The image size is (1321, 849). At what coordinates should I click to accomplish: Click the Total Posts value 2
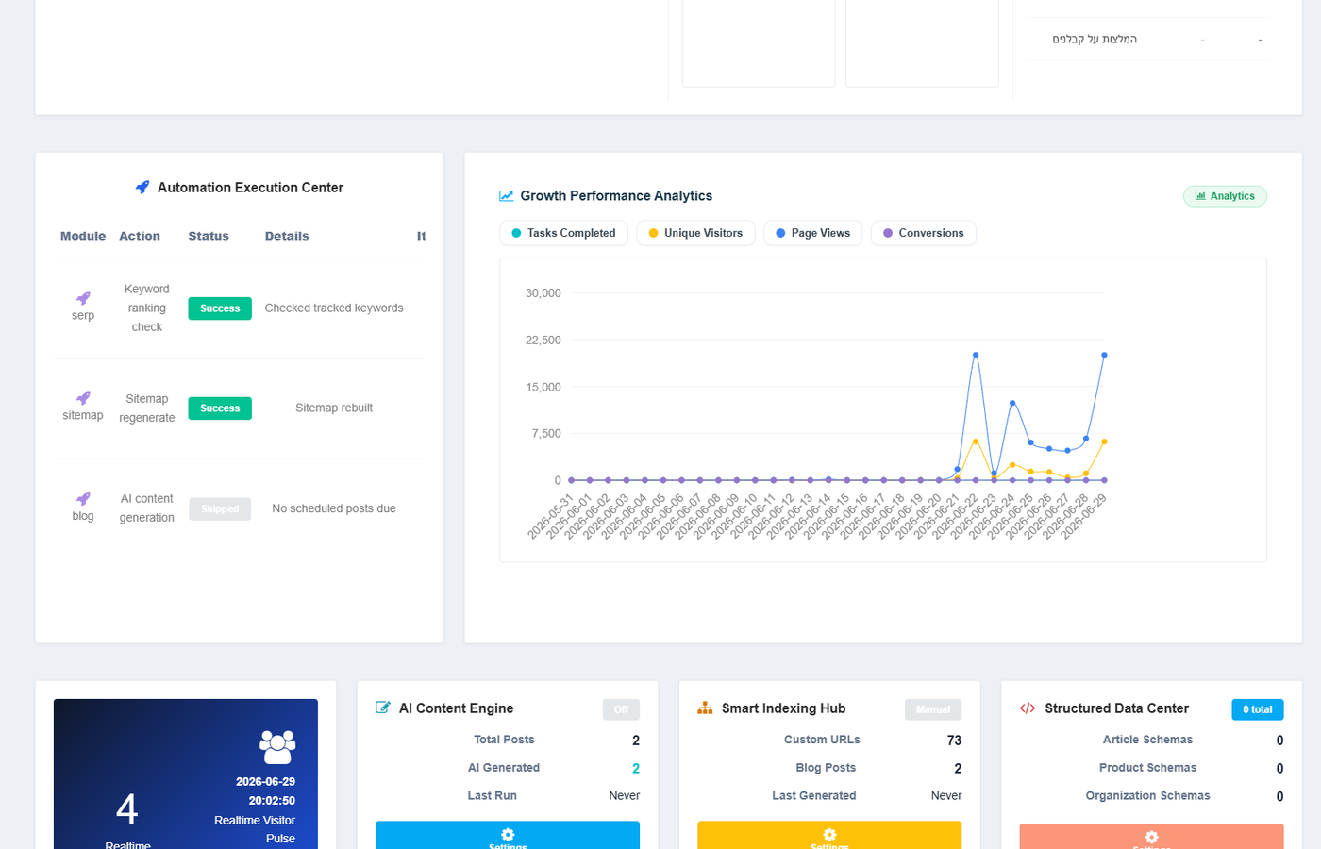636,741
